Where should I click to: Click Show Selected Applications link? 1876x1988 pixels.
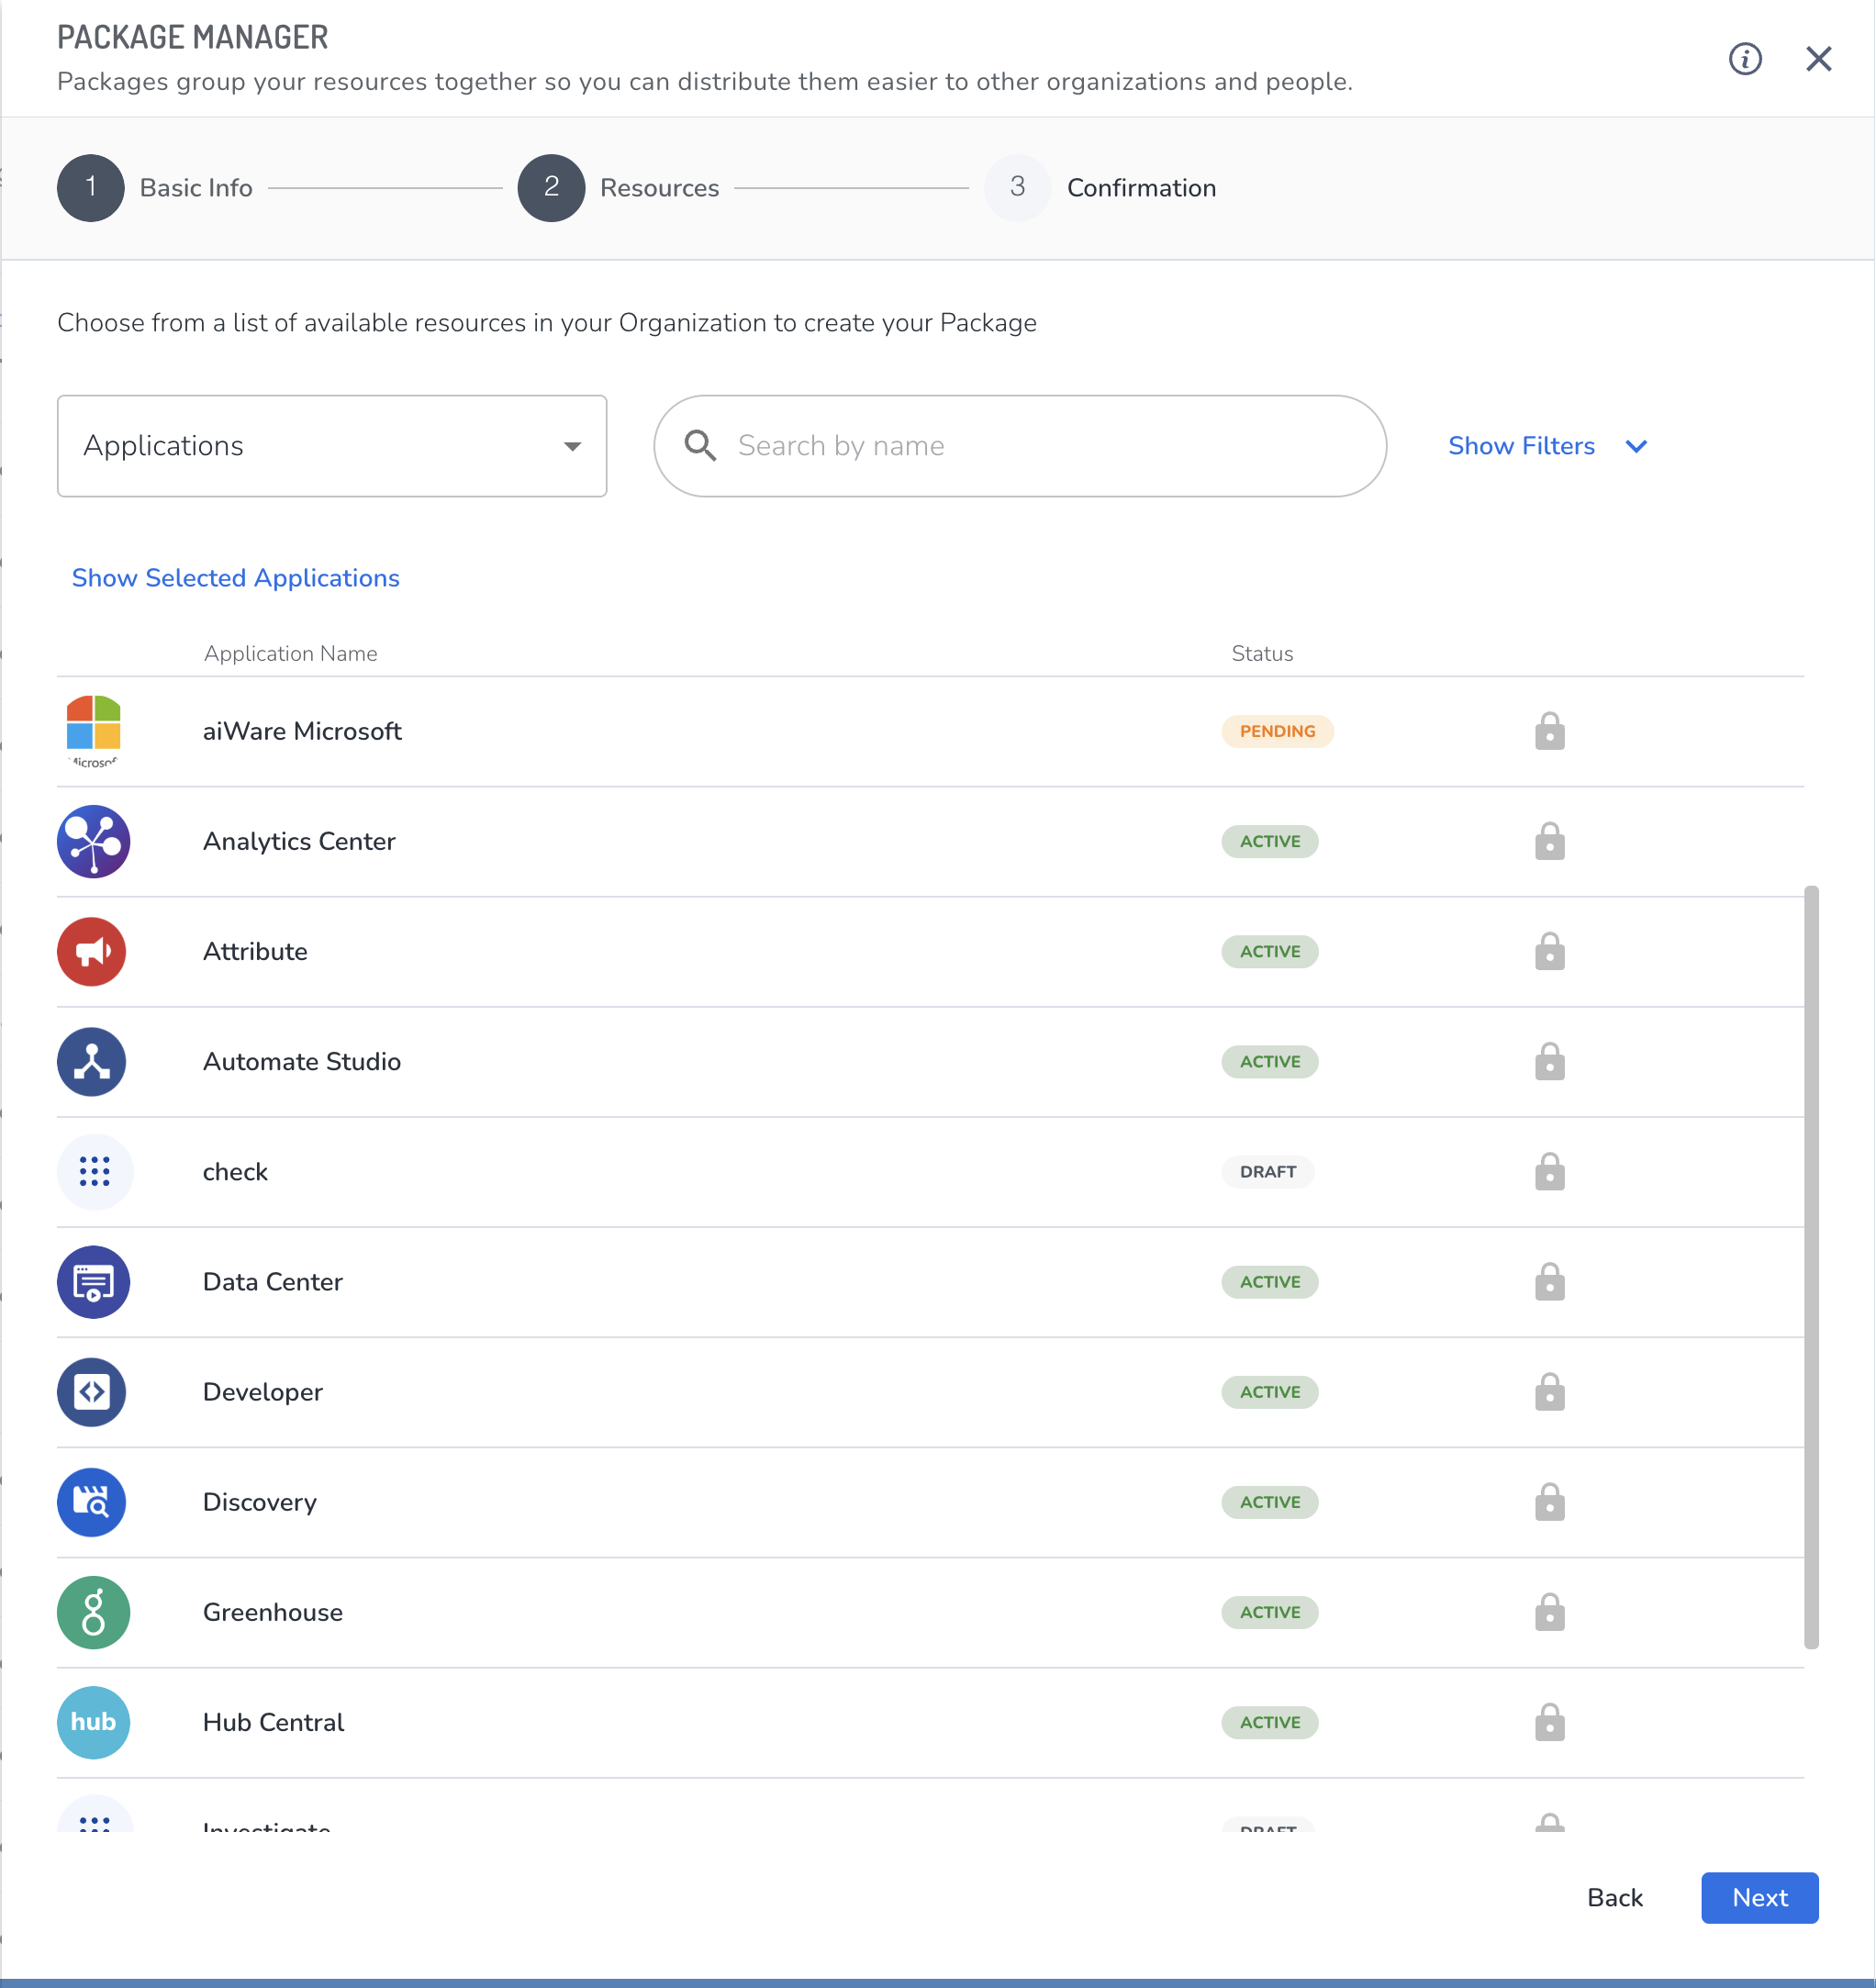pos(235,578)
